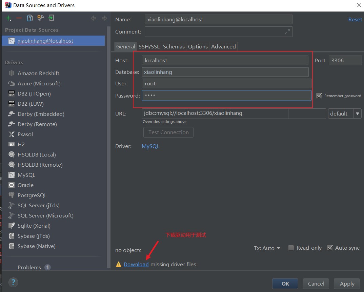
Task: Click the Port field showing 3306
Action: [x=345, y=61]
